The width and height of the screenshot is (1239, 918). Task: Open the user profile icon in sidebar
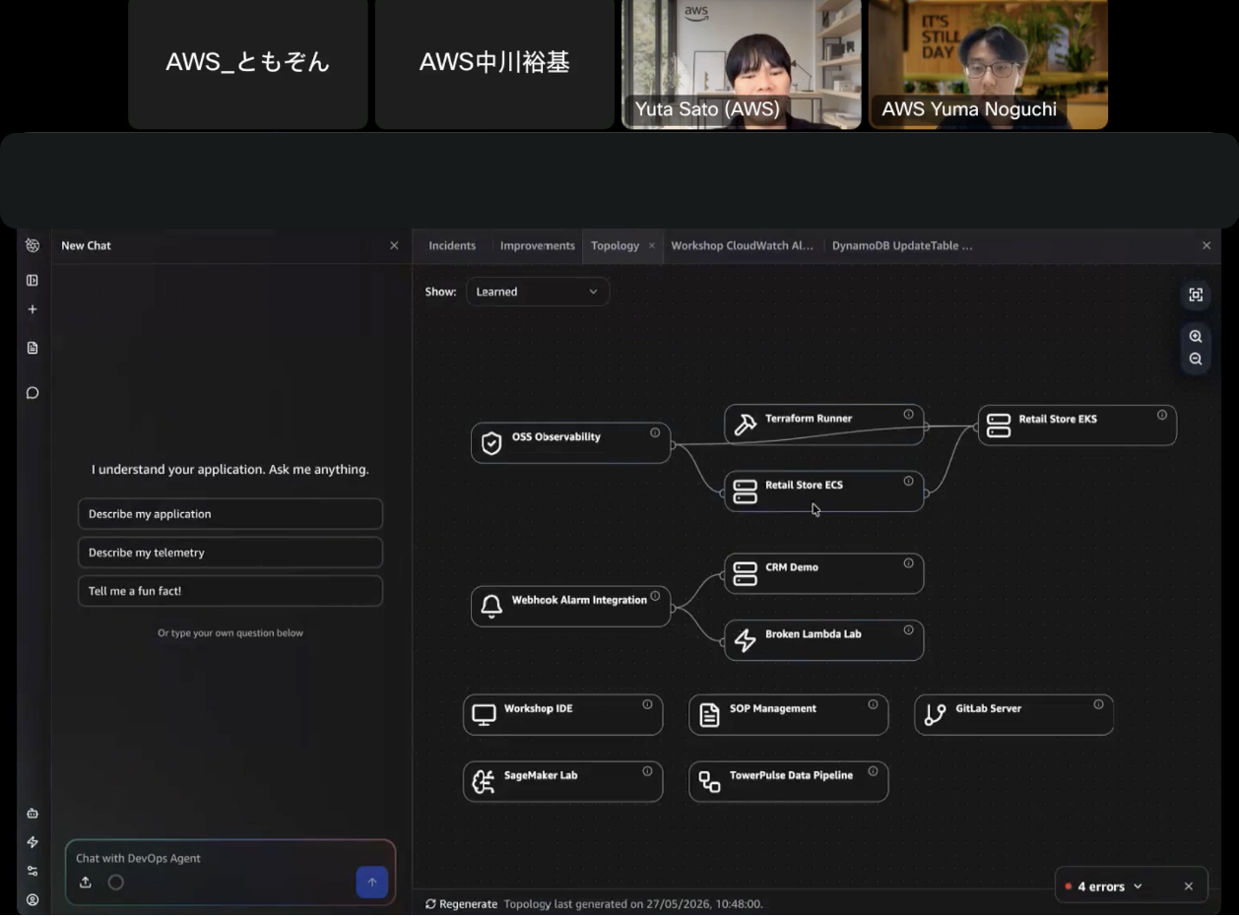coord(33,899)
